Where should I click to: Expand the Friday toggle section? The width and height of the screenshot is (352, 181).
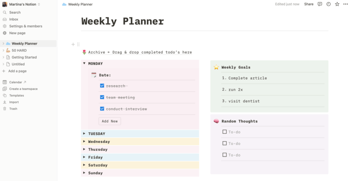[84, 157]
